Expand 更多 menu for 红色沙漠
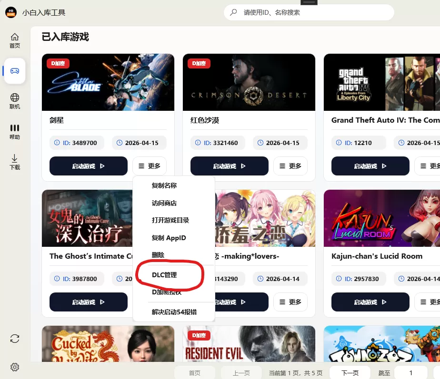This screenshot has height=379, width=440. 290,166
